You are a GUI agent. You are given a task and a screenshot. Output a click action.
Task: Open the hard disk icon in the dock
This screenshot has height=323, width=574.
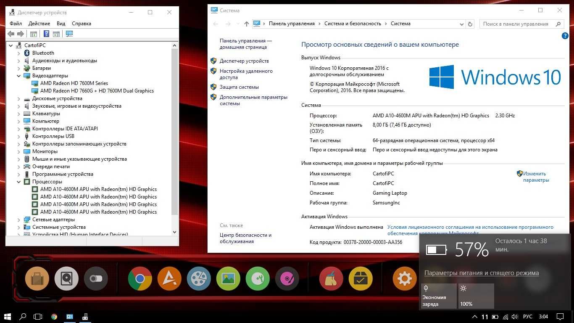click(x=66, y=278)
